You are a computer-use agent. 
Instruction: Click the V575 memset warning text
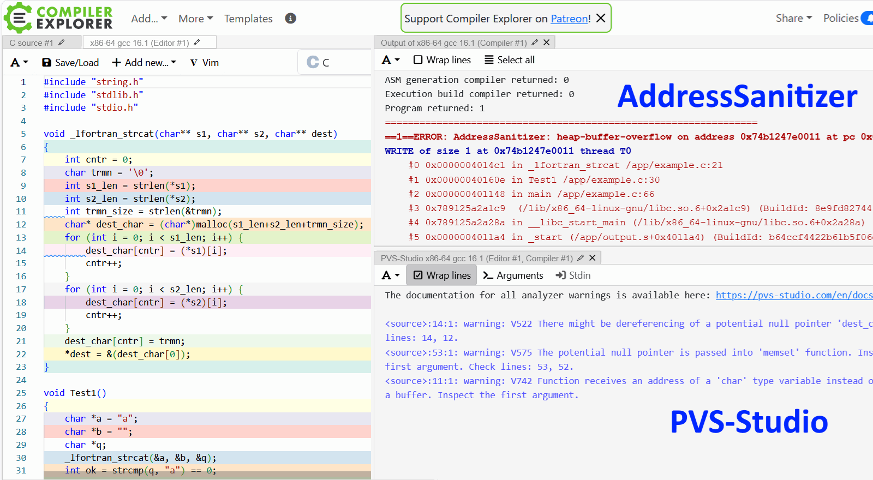[629, 359]
